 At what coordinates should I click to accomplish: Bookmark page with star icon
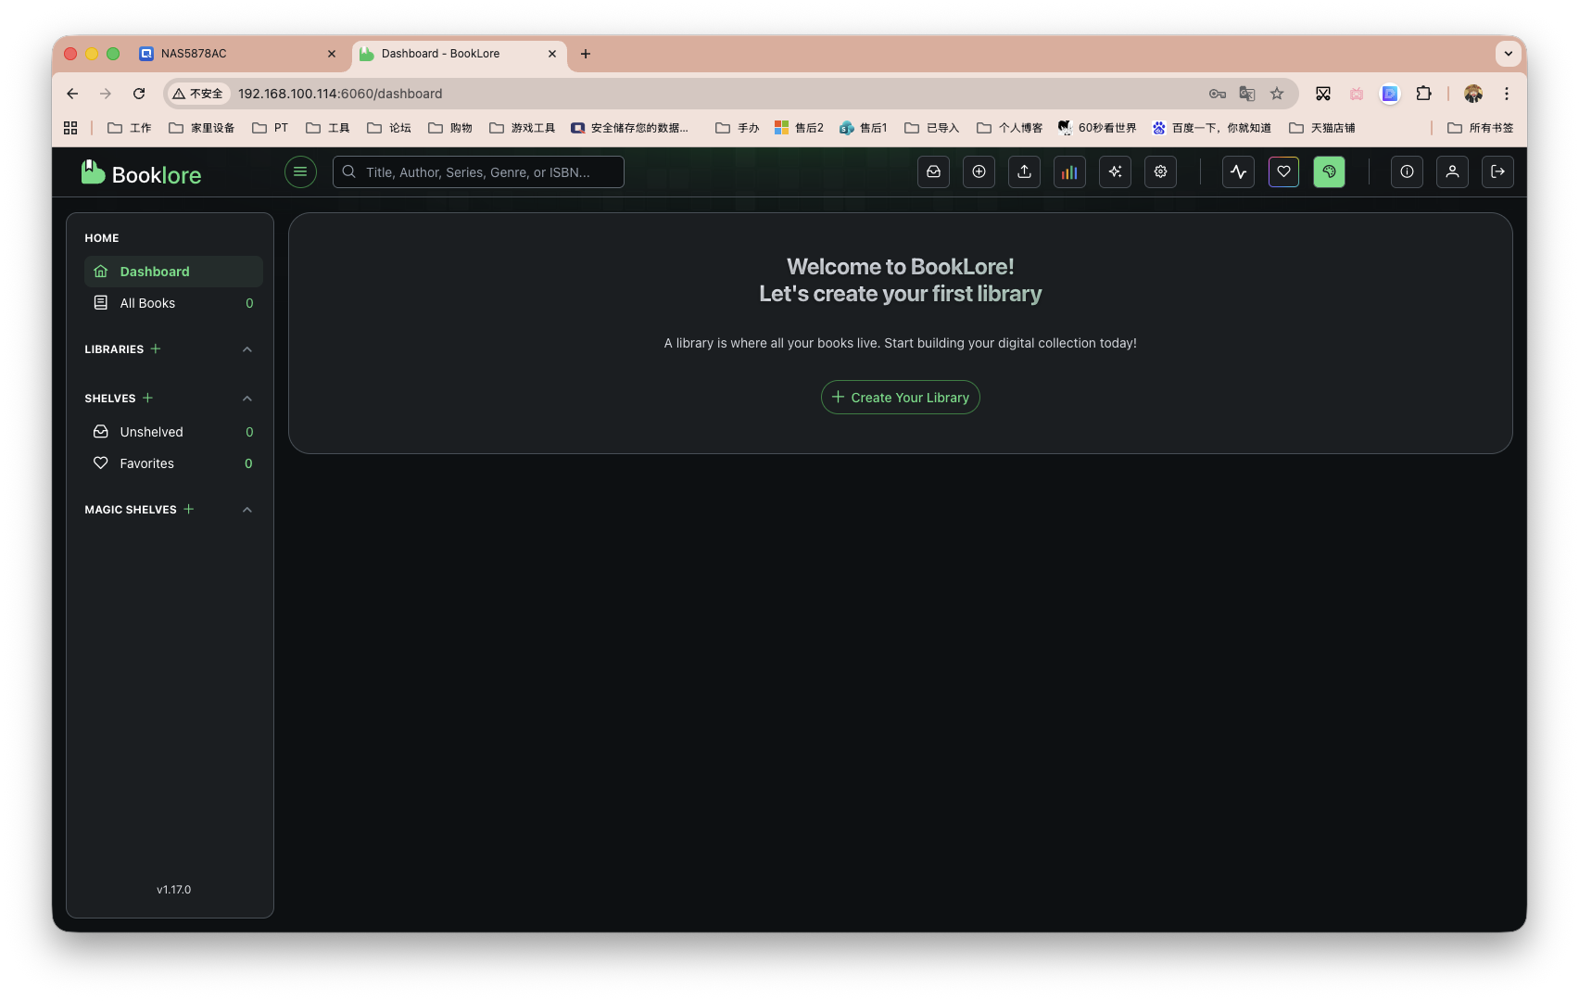1277,94
